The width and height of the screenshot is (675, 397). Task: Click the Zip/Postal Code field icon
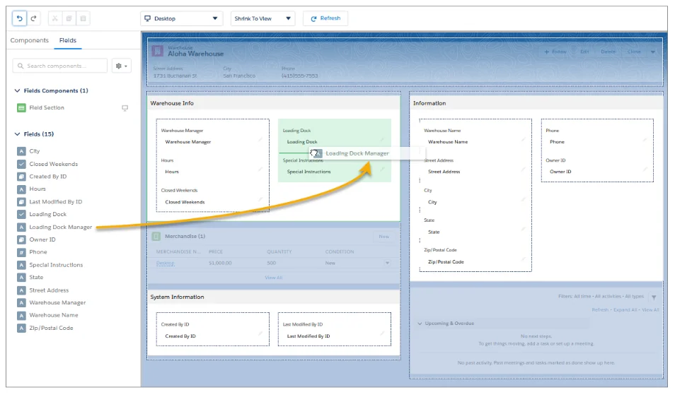(x=21, y=328)
